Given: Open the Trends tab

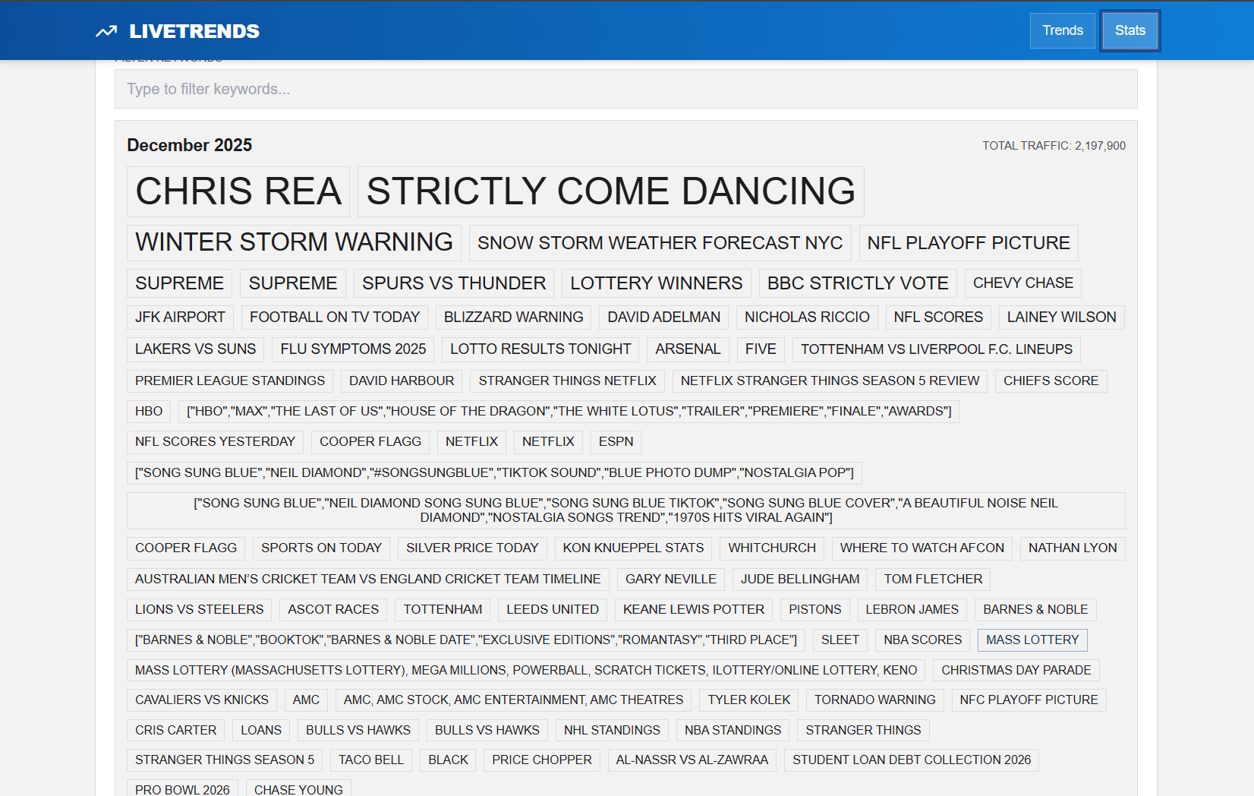Looking at the screenshot, I should 1062,30.
